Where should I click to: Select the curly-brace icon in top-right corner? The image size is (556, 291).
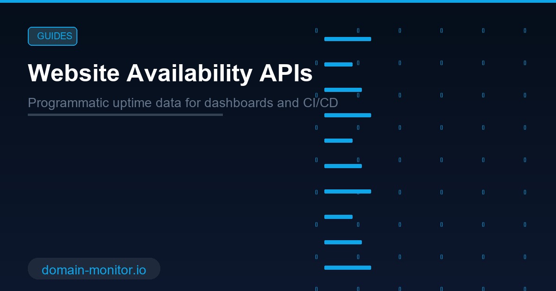524,30
